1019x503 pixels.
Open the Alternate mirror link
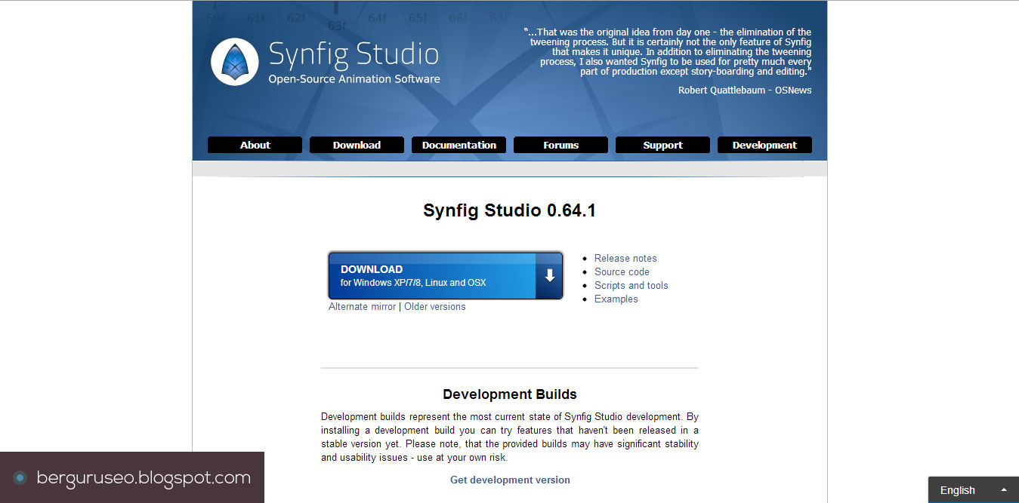pyautogui.click(x=362, y=307)
